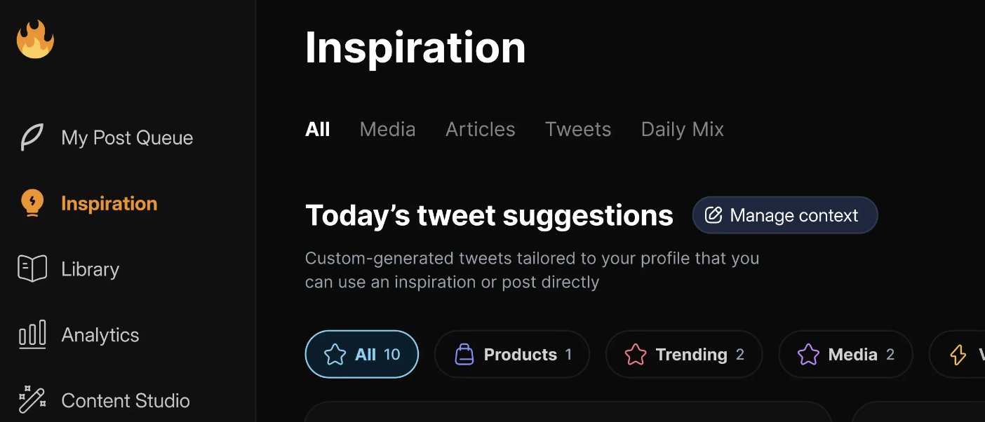985x422 pixels.
Task: Click the flame logo icon
Action: (x=35, y=40)
